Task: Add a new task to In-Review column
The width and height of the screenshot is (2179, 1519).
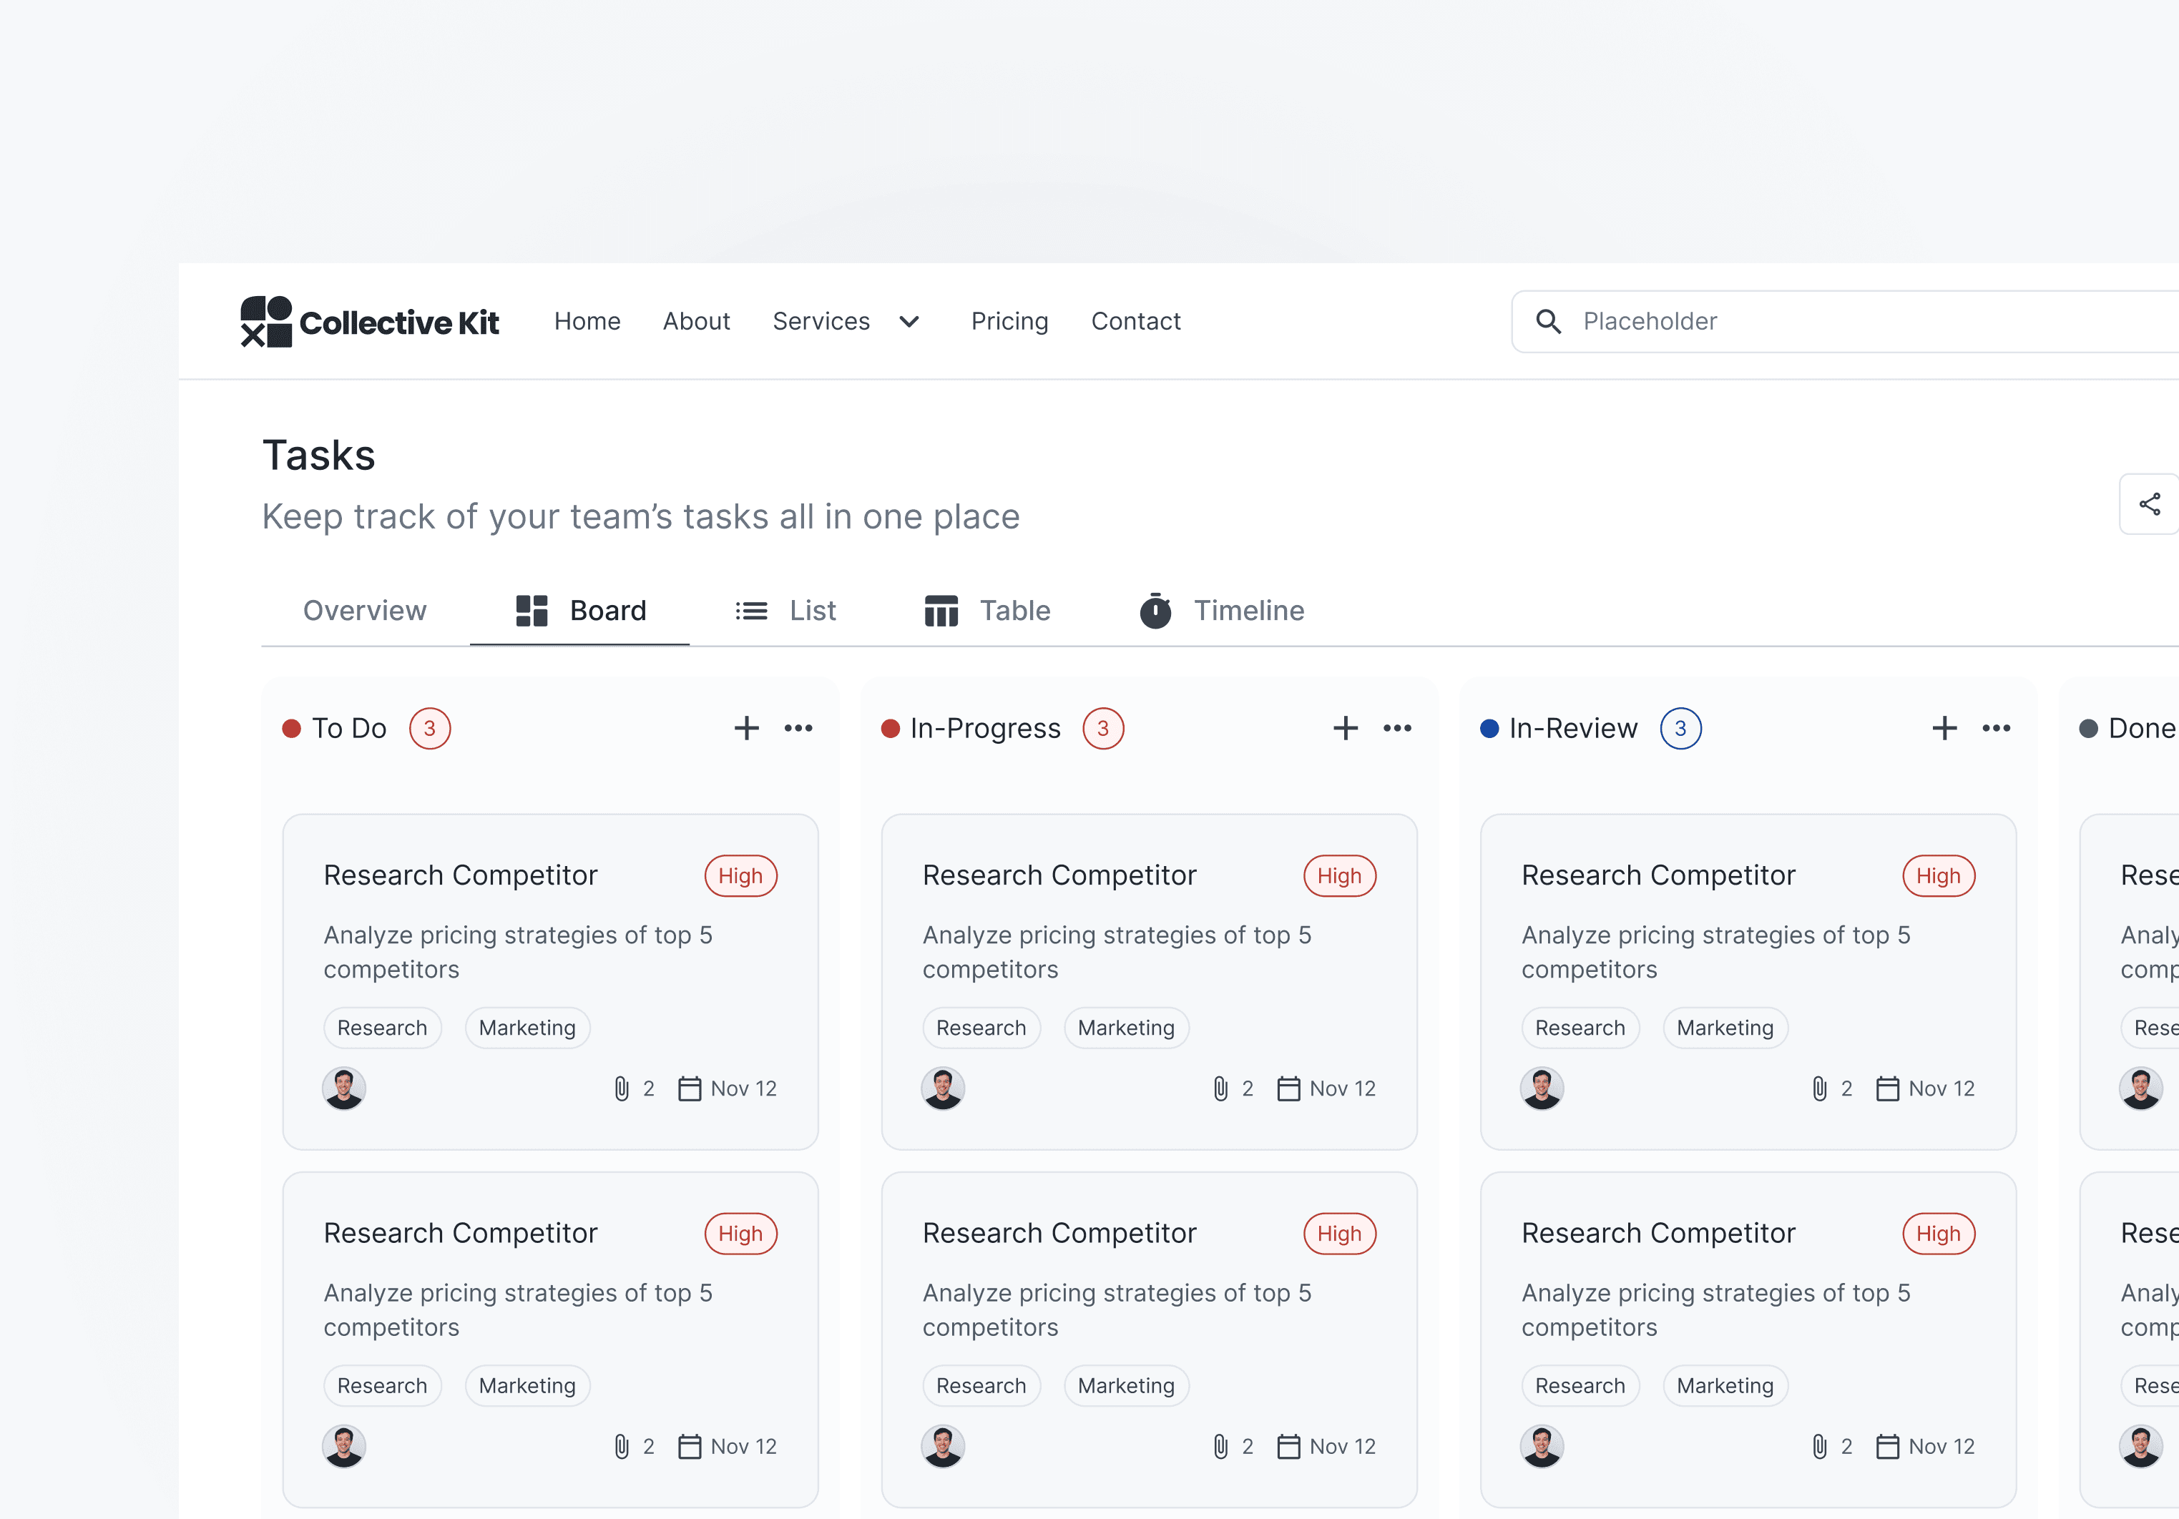Action: pyautogui.click(x=1944, y=729)
